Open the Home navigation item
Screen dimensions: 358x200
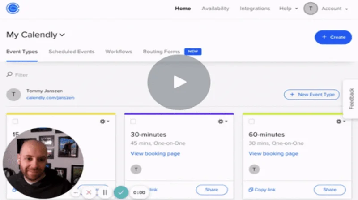click(x=183, y=9)
